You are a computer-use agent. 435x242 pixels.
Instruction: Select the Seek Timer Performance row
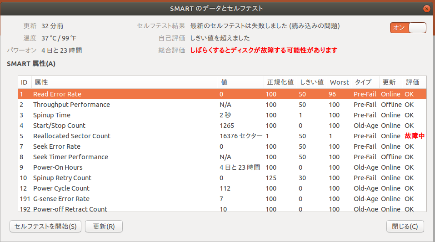pyautogui.click(x=222, y=157)
